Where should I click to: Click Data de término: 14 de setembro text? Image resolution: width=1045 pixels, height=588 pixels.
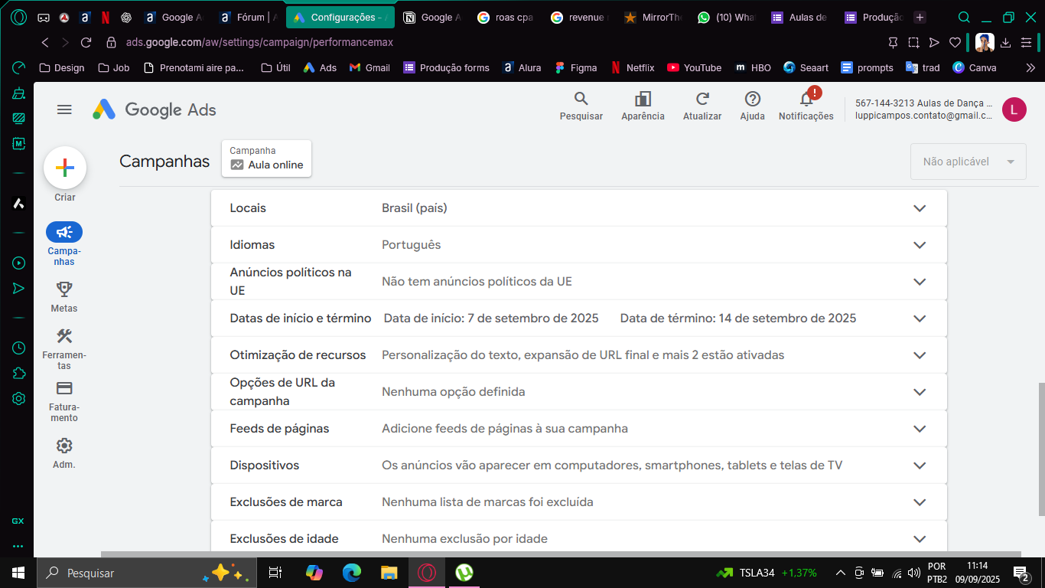coord(737,318)
